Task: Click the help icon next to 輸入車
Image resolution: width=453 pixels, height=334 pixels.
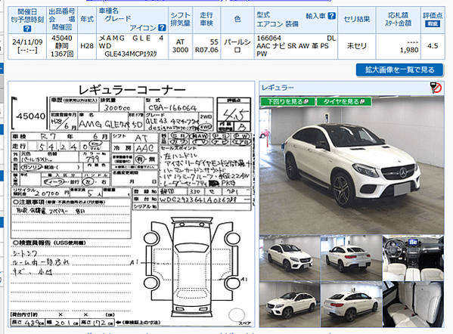Action: 332,16
